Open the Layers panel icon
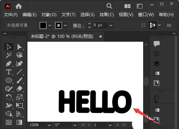Image resolution: width=179 pixels, height=129 pixels. click(x=156, y=64)
